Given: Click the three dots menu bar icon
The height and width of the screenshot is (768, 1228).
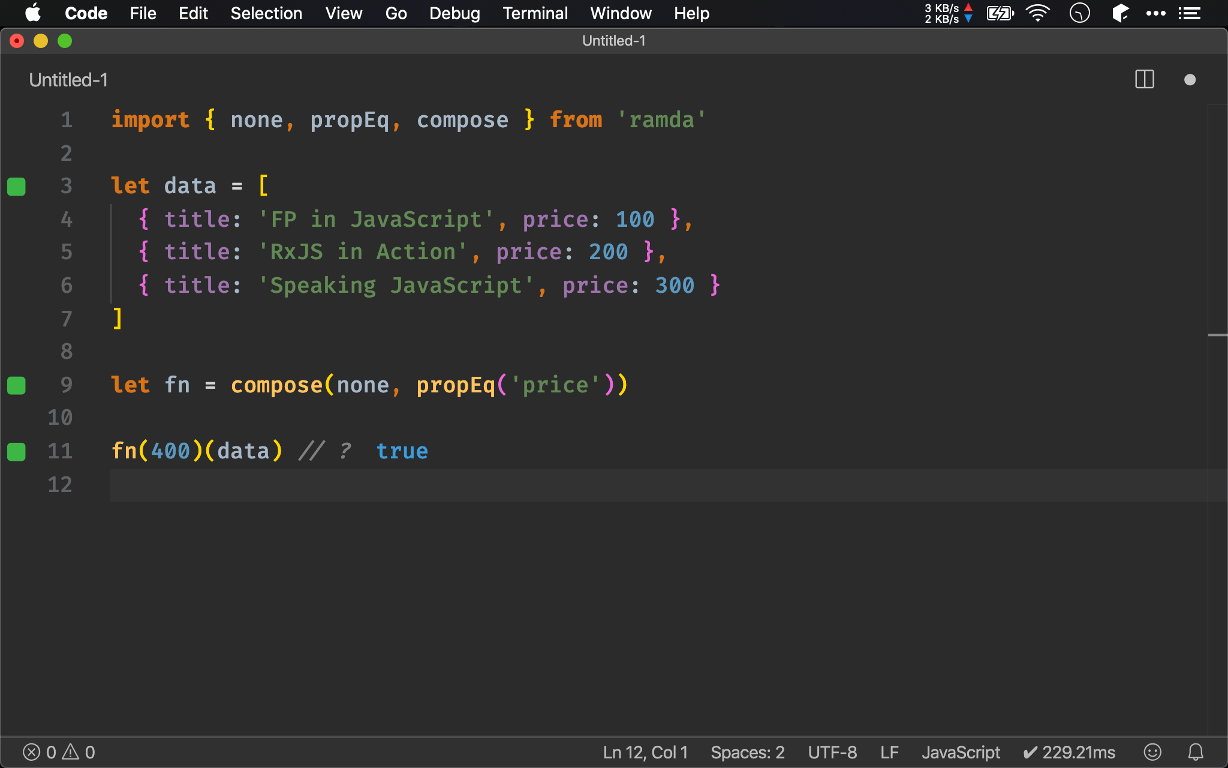Looking at the screenshot, I should point(1155,13).
